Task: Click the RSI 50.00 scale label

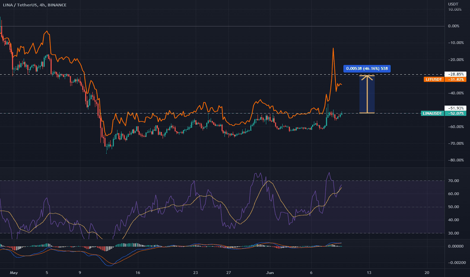Action: pos(453,207)
